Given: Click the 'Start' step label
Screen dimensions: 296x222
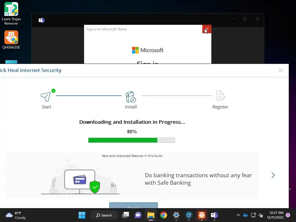Looking at the screenshot, I should pyautogui.click(x=47, y=107).
